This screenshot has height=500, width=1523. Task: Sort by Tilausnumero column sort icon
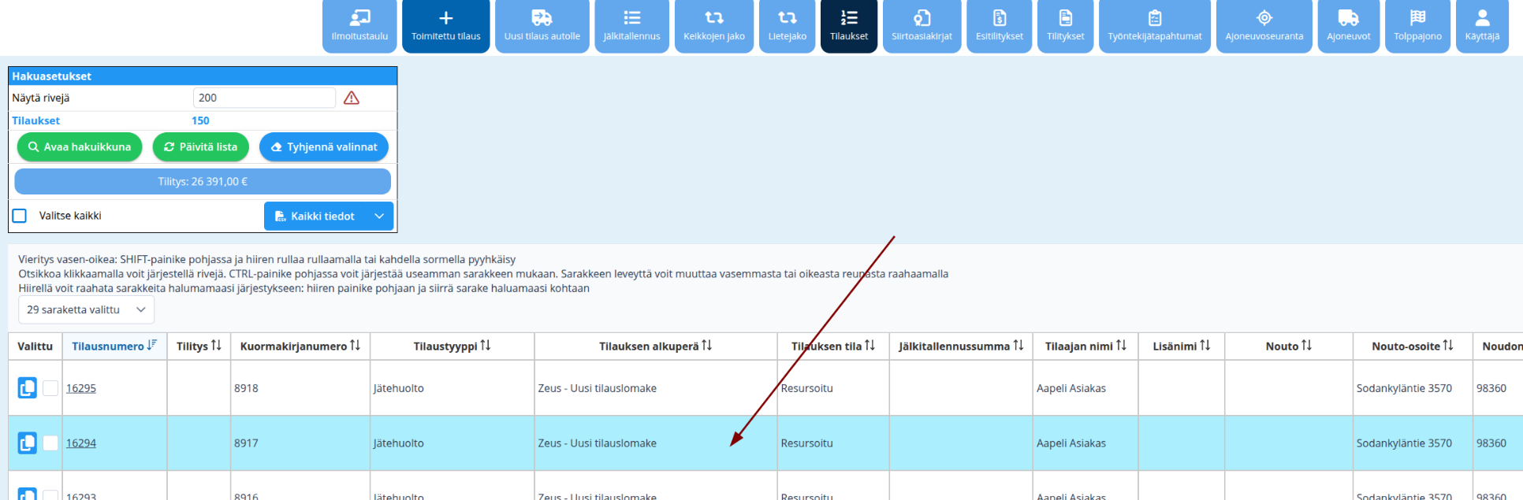[x=152, y=346]
